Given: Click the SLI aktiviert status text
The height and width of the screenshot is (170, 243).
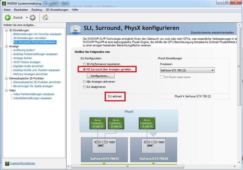Looking at the screenshot, I should point(115,96).
